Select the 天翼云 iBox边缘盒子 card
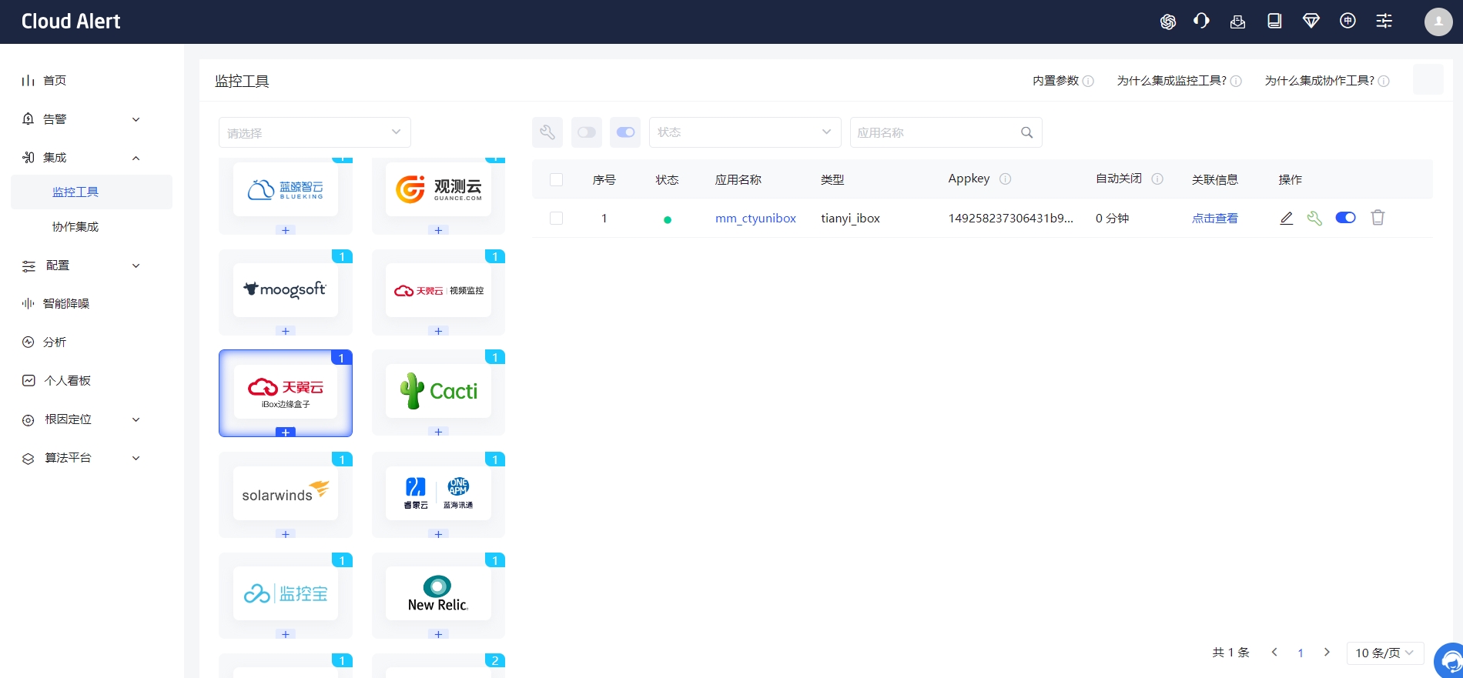Image resolution: width=1463 pixels, height=678 pixels. [286, 392]
